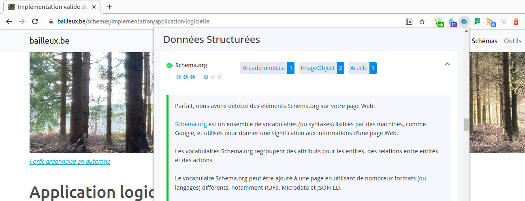Click the Données Structurées heading
525x201 pixels.
211,40
